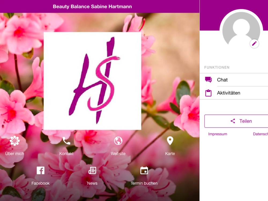Screen dimensions: 268x201
Task: Tap the News newspaper icon
Action: [92, 170]
